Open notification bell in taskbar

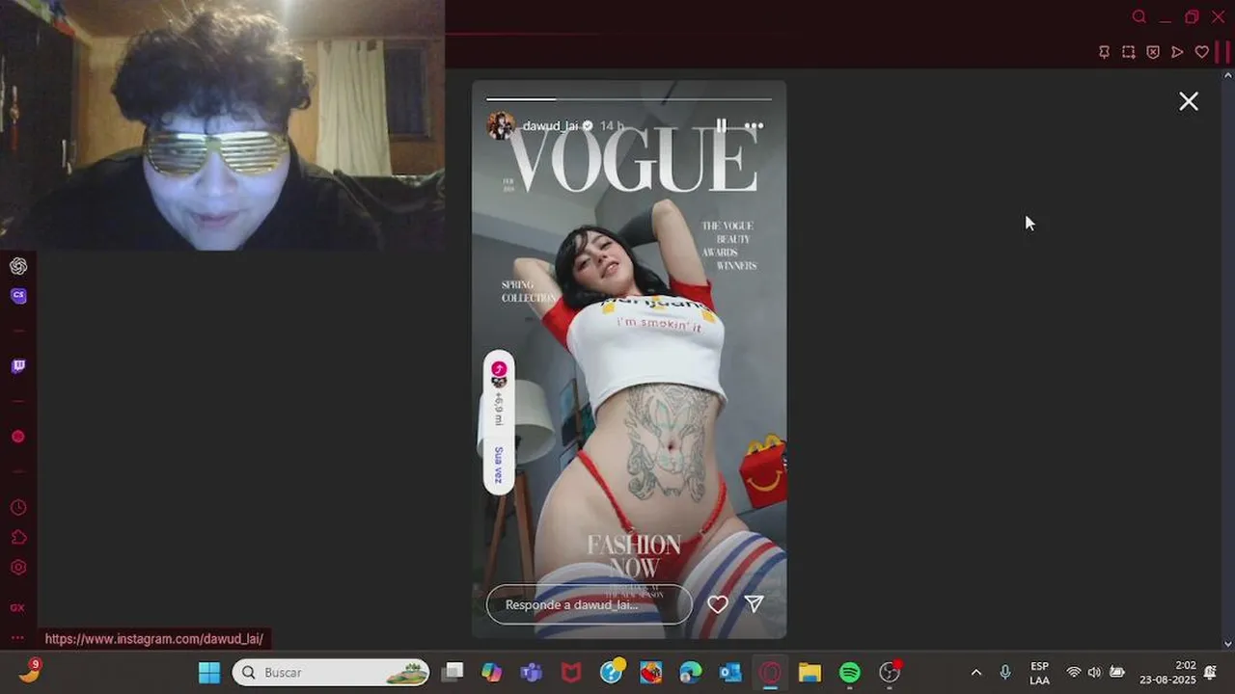(x=1210, y=673)
